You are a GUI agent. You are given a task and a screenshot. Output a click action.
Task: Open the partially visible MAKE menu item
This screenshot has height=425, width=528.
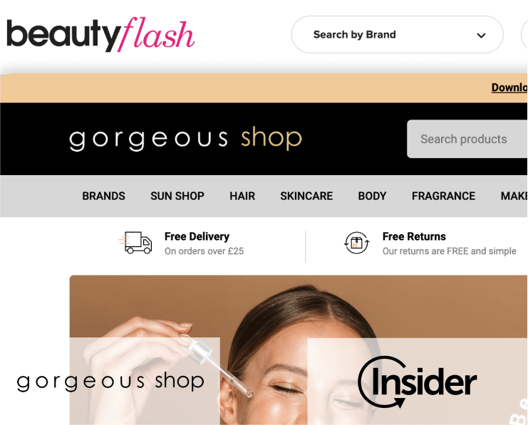514,196
